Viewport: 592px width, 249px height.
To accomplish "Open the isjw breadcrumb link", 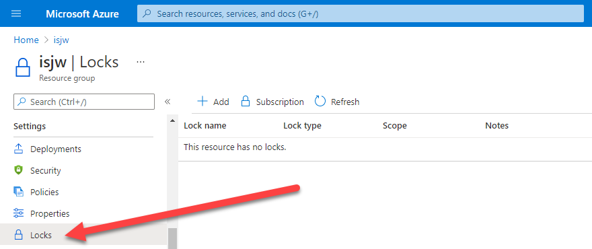I will point(61,40).
